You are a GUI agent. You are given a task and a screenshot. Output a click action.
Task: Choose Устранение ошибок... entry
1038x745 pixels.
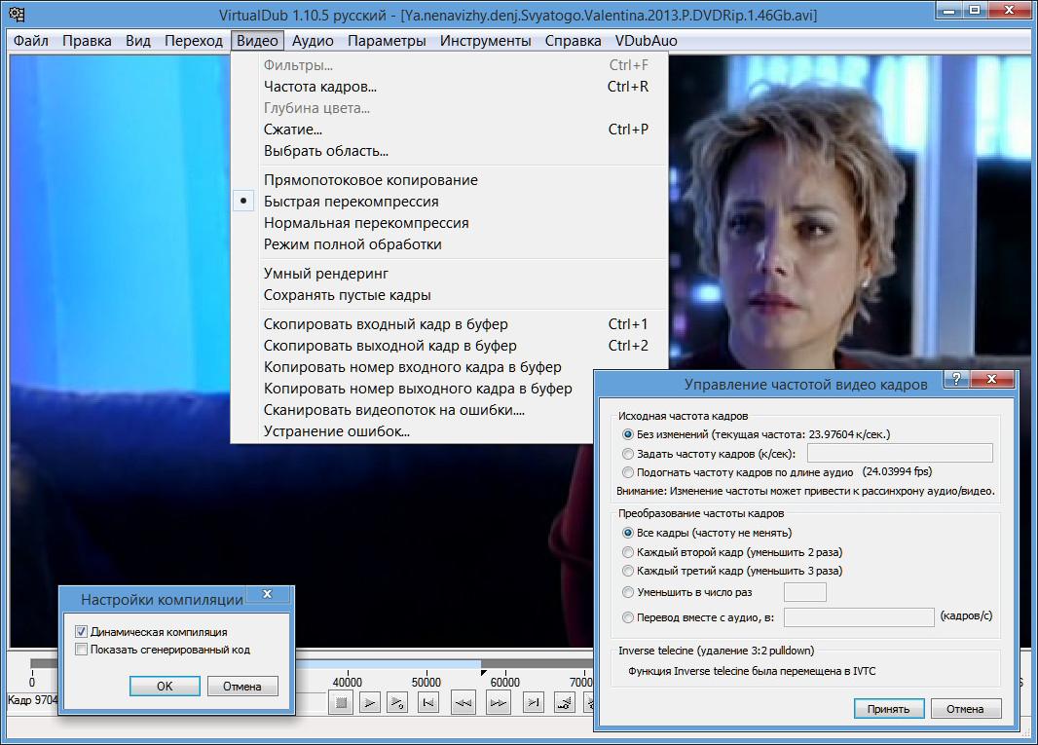click(x=413, y=431)
